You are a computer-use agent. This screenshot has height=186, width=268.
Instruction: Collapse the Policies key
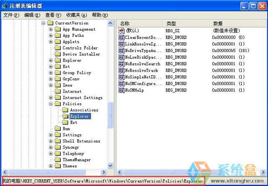(51, 104)
